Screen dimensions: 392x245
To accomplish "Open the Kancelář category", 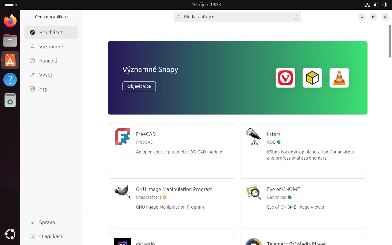I will 51,61.
